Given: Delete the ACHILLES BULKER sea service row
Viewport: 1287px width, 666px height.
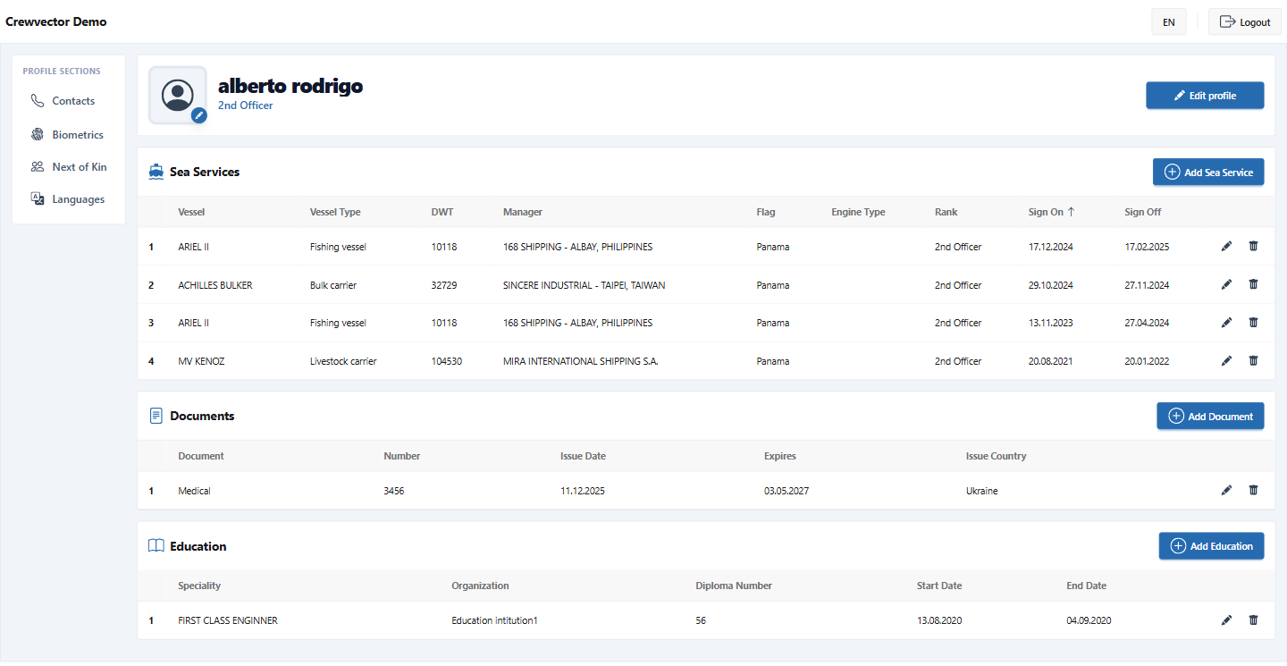Looking at the screenshot, I should (1253, 284).
